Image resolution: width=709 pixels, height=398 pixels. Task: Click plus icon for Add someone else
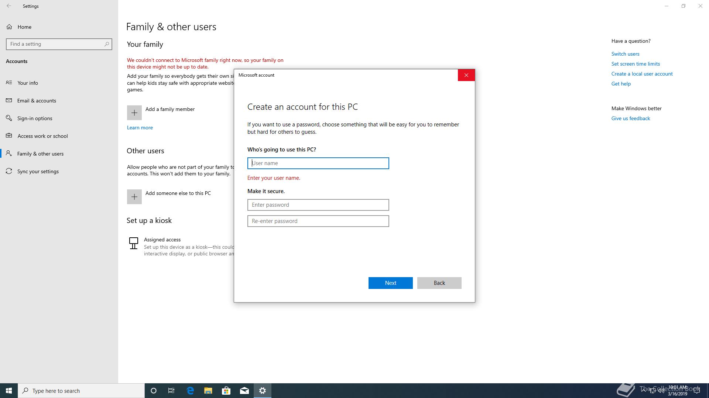(x=134, y=197)
